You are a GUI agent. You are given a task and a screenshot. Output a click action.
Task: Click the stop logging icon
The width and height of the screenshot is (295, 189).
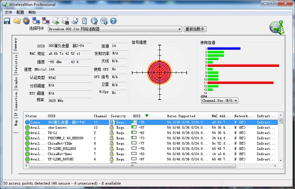(65, 21)
